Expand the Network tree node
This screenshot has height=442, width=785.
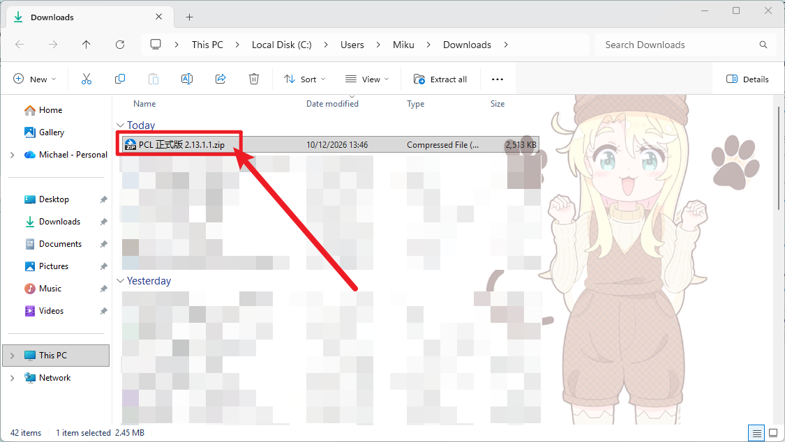(x=12, y=378)
